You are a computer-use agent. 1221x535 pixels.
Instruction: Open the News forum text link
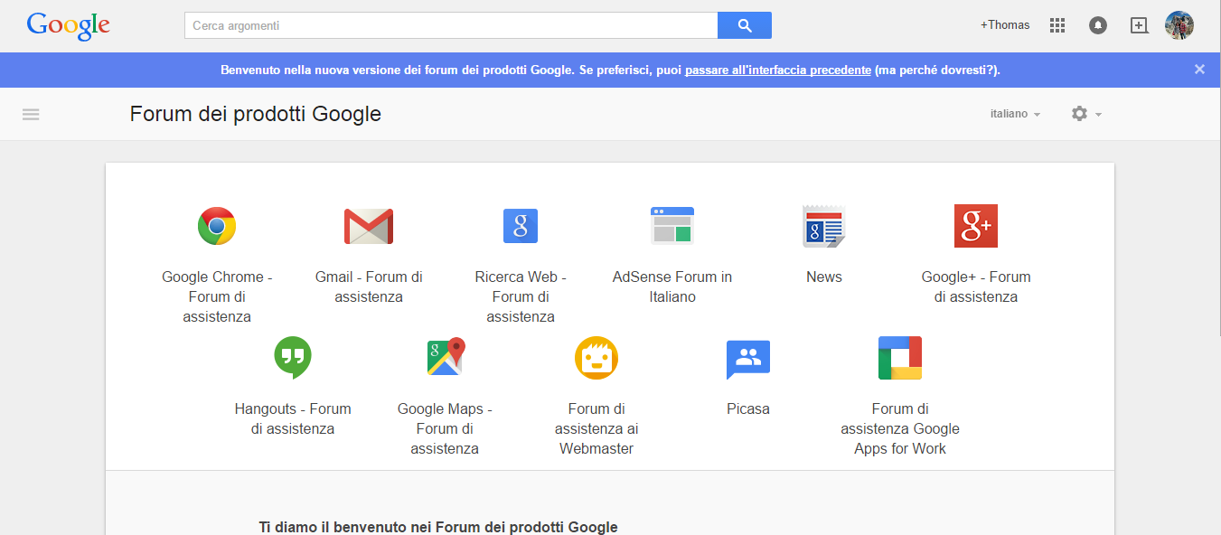coord(824,277)
